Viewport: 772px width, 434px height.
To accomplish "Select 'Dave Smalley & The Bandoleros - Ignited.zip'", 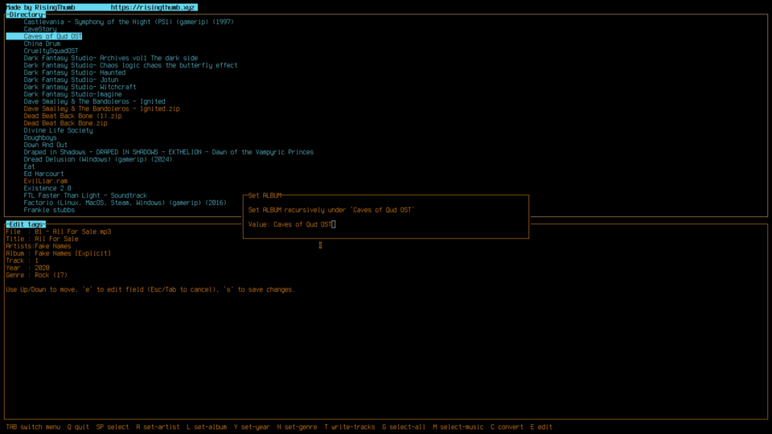I will pyautogui.click(x=101, y=108).
